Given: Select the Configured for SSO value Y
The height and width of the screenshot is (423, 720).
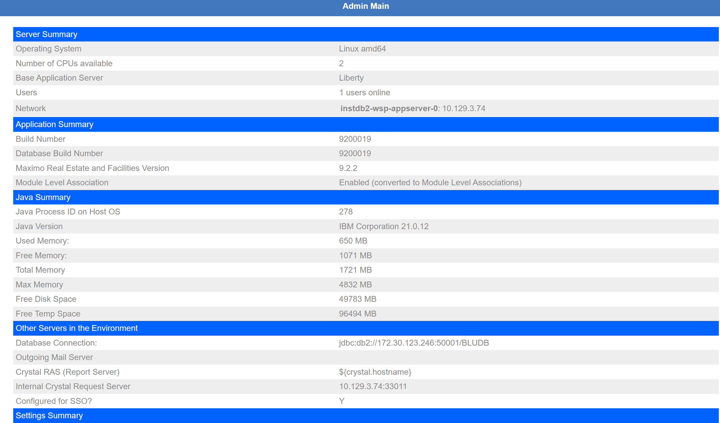Looking at the screenshot, I should [342, 401].
